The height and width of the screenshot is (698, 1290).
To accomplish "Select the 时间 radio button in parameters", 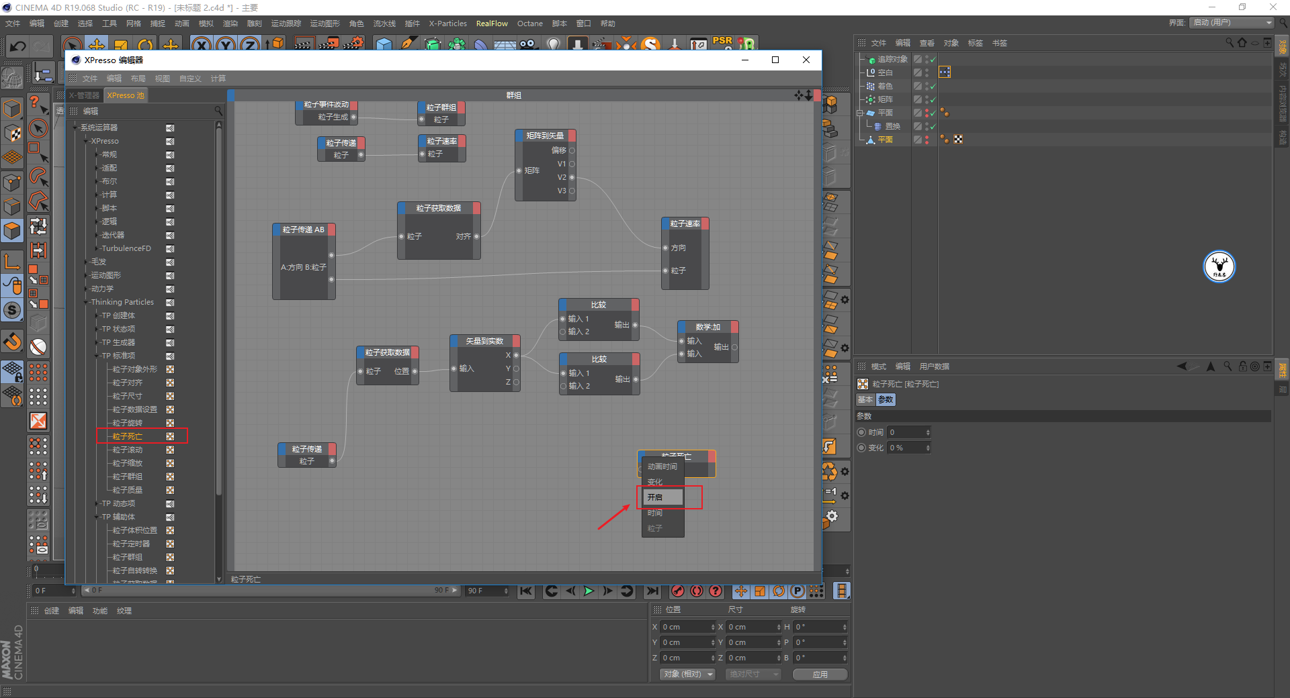I will coord(861,432).
